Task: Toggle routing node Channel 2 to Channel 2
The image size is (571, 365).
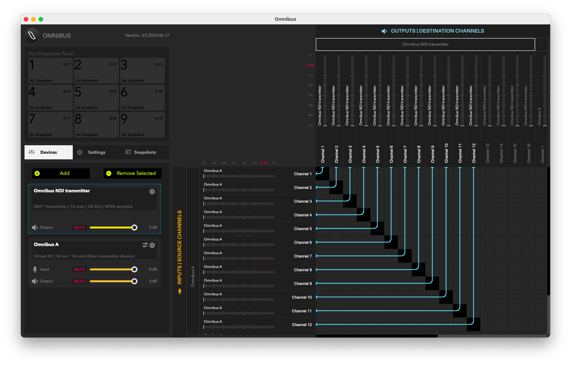Action: coord(336,188)
